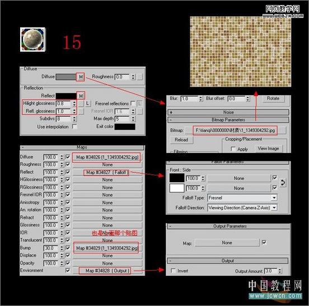This screenshot has width=309, height=306.
Task: Click the mosaic tile texture preview image
Action: tap(240, 52)
